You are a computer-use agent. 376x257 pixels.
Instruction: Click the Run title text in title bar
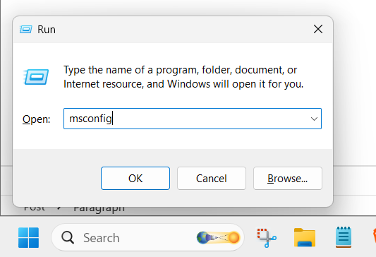pyautogui.click(x=47, y=30)
